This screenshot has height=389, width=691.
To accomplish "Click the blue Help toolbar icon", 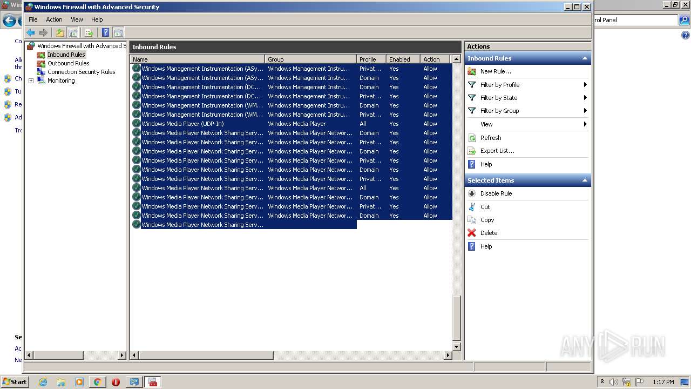I will (x=106, y=32).
